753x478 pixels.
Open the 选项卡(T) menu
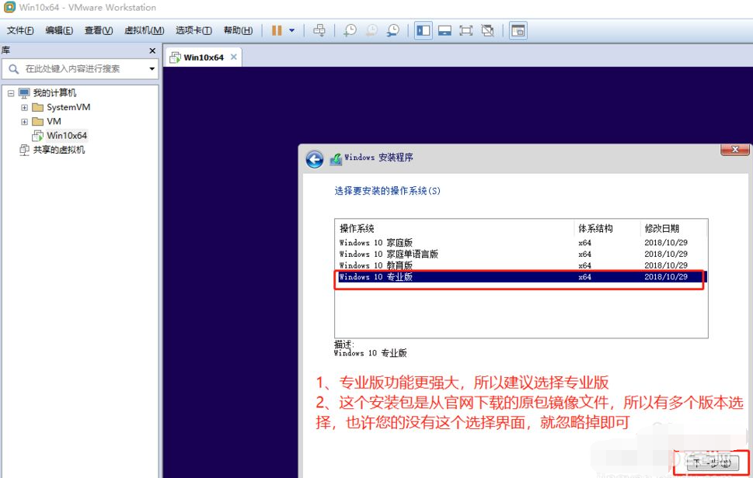click(x=193, y=31)
